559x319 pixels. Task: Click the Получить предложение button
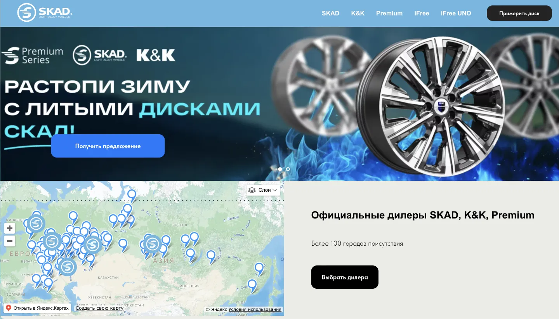click(108, 146)
